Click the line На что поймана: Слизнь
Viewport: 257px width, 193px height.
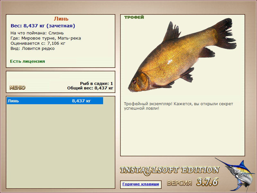(x=37, y=33)
